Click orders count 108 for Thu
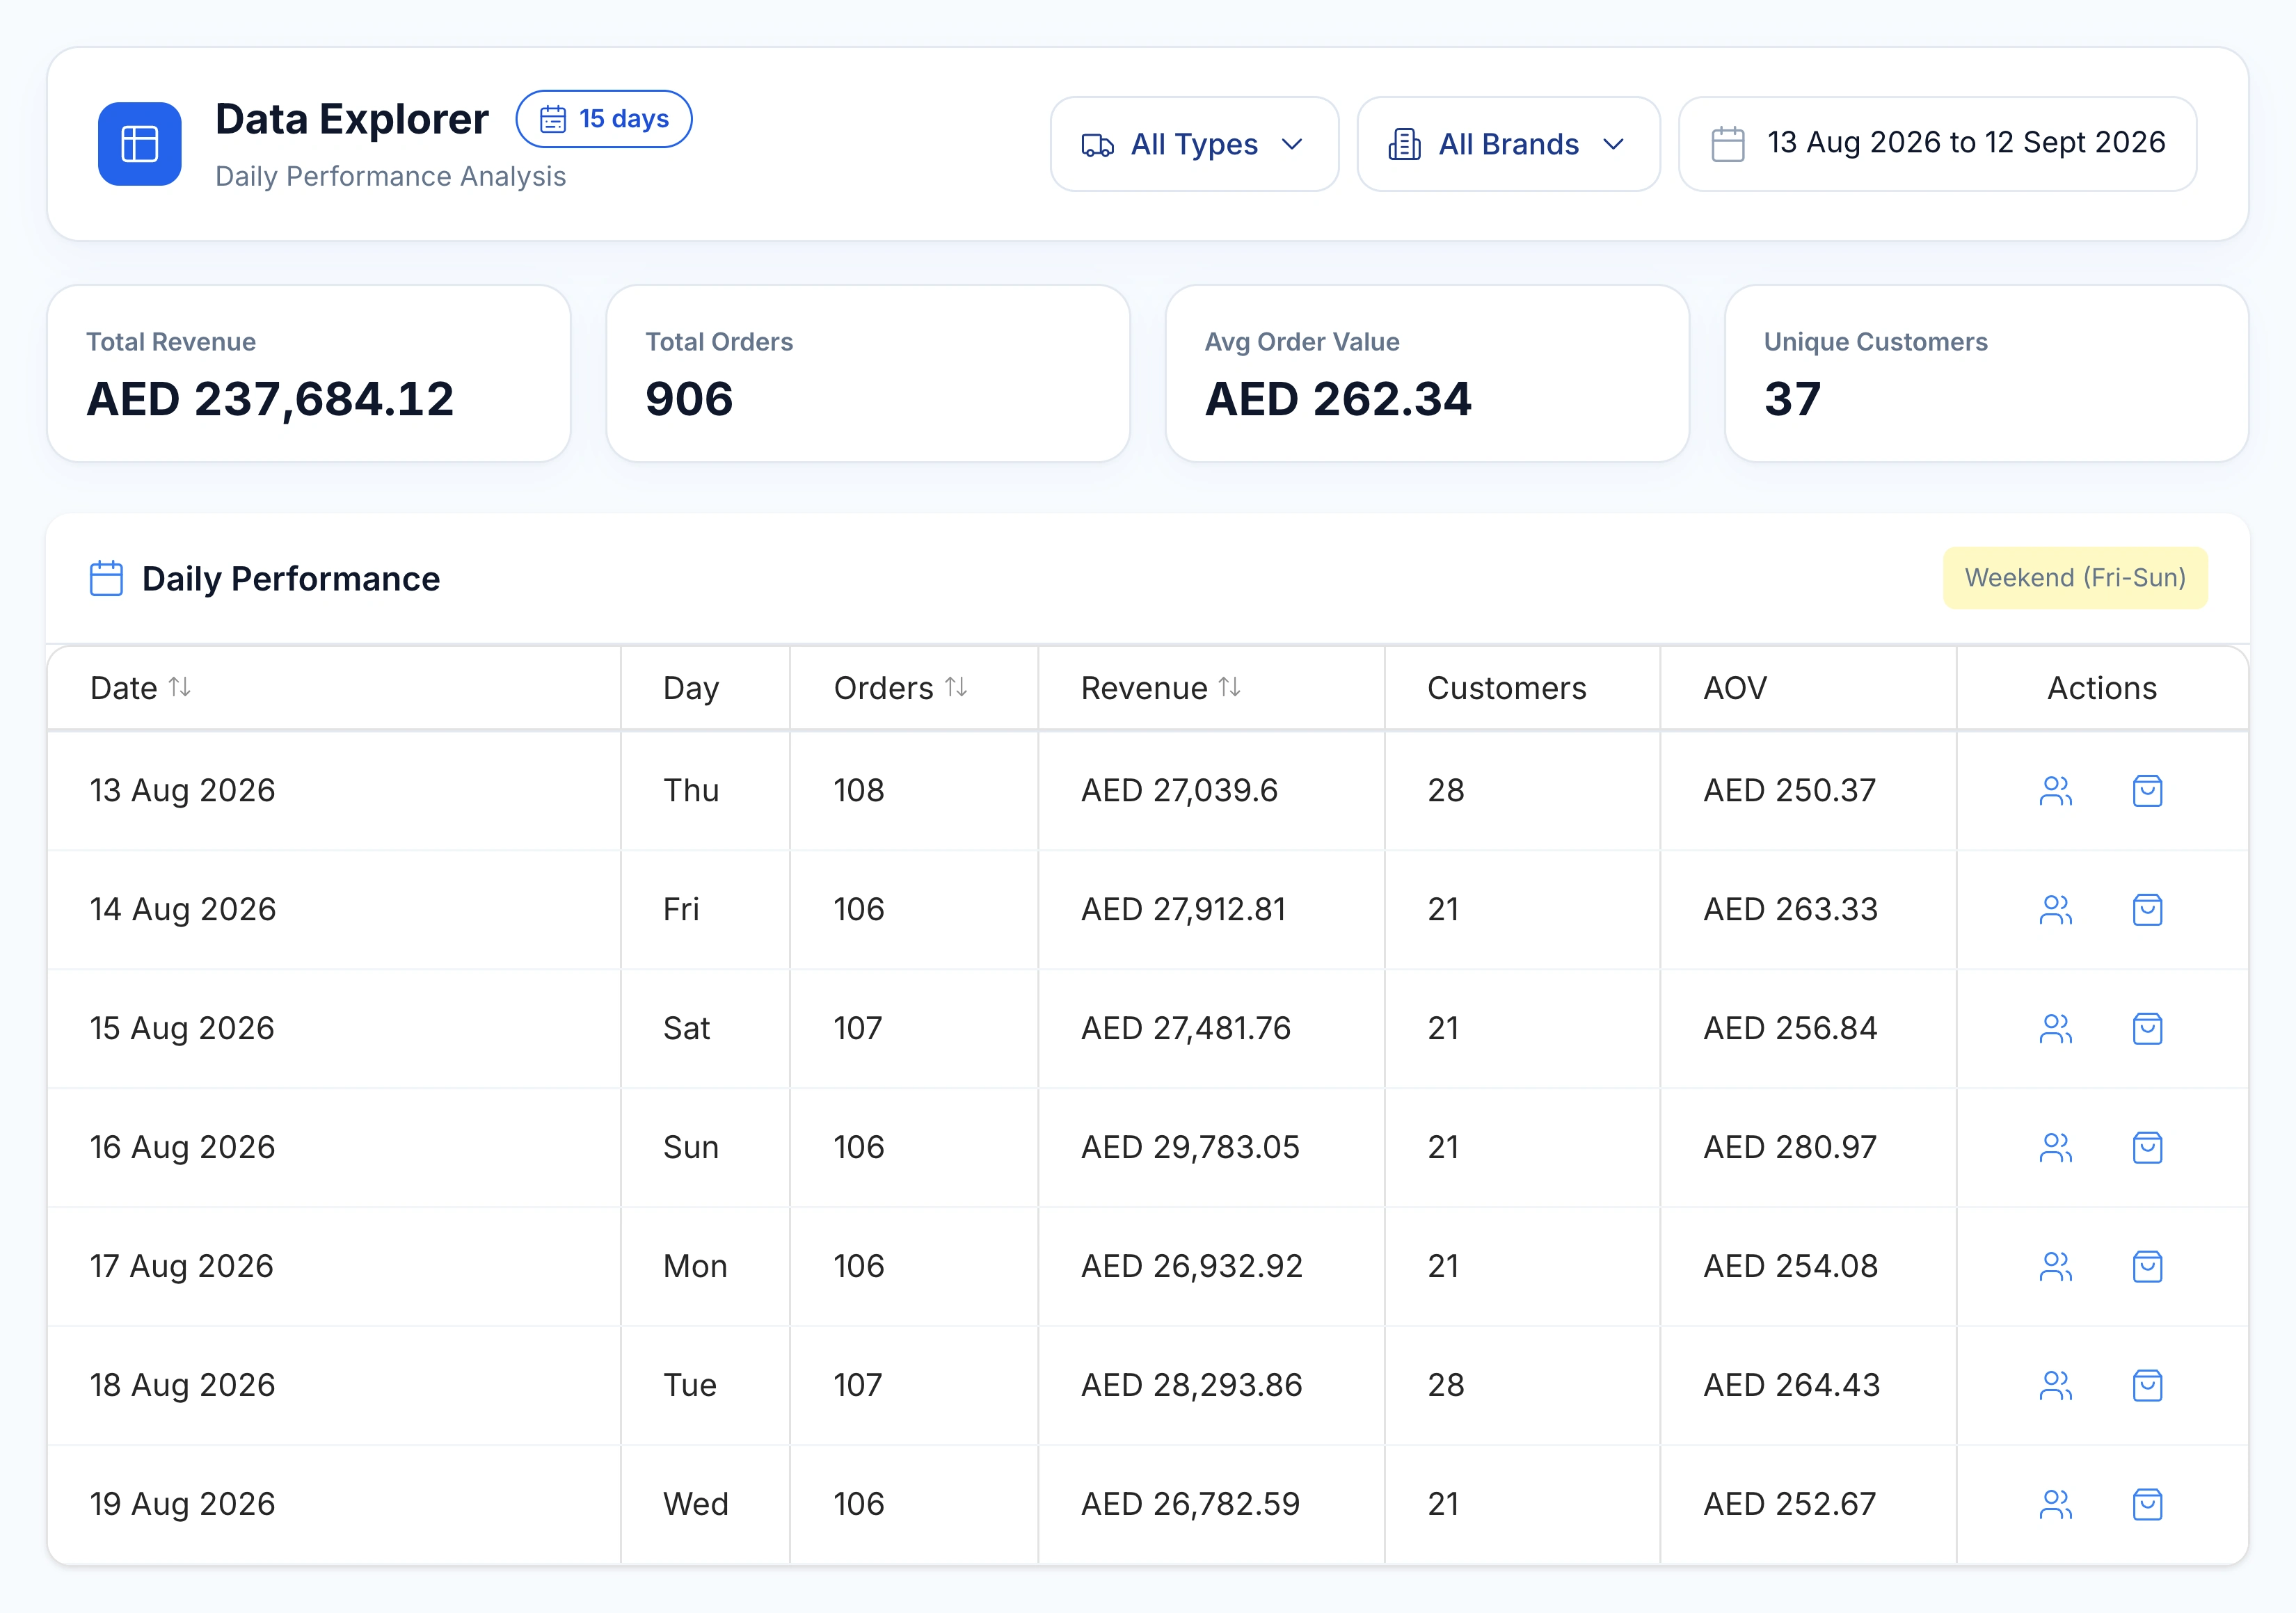 859,791
